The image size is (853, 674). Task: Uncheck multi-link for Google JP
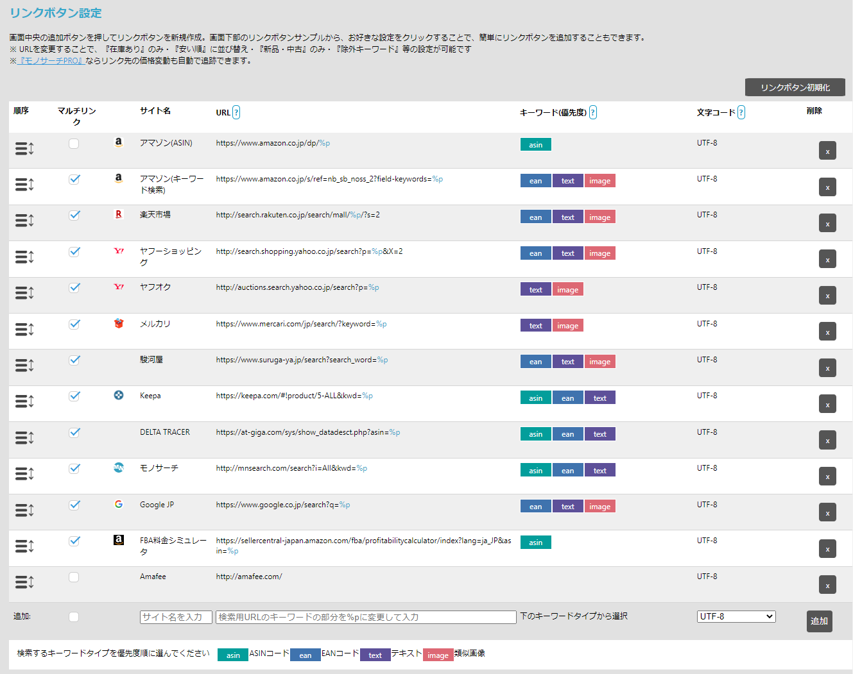pos(74,505)
